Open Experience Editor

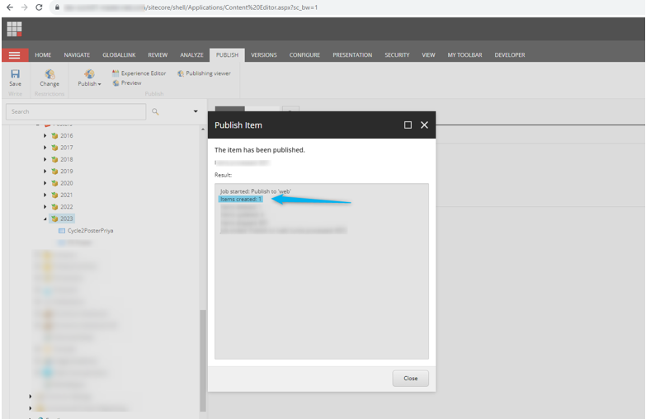[139, 73]
